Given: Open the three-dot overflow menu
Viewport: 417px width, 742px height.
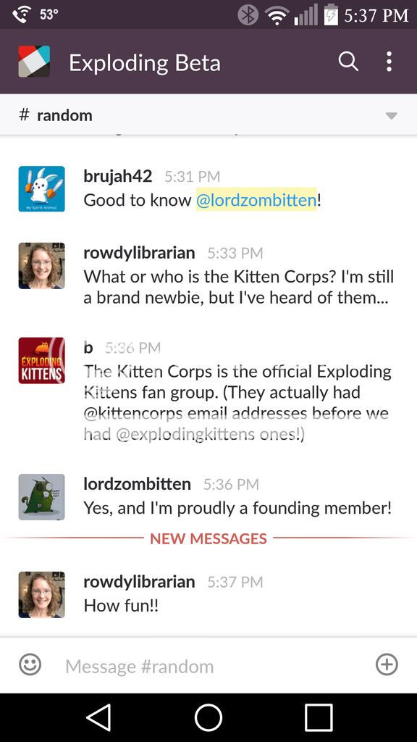Looking at the screenshot, I should 389,62.
